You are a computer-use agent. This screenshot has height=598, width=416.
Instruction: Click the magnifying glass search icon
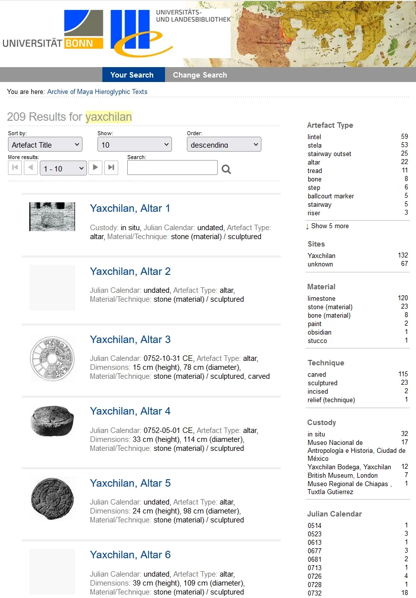coord(226,169)
